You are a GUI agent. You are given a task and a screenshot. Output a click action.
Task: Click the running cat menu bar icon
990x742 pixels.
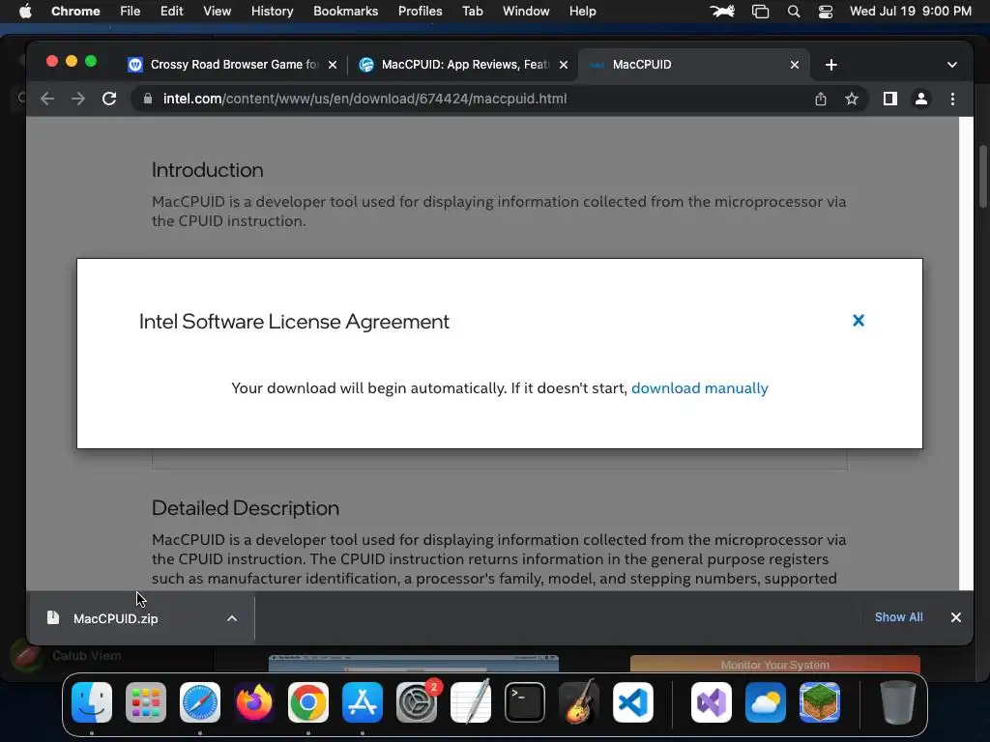pos(722,12)
